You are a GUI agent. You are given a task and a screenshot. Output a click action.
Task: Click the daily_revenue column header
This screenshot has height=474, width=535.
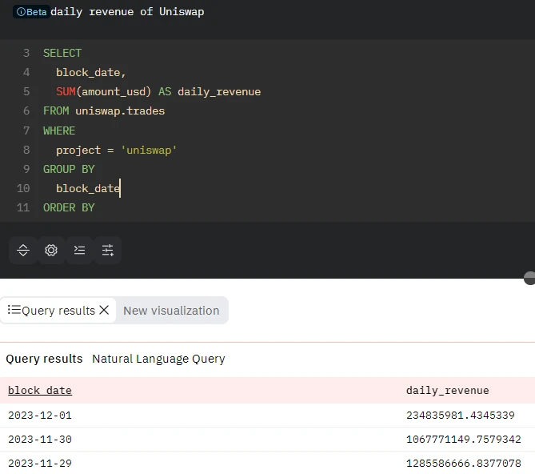tap(447, 391)
